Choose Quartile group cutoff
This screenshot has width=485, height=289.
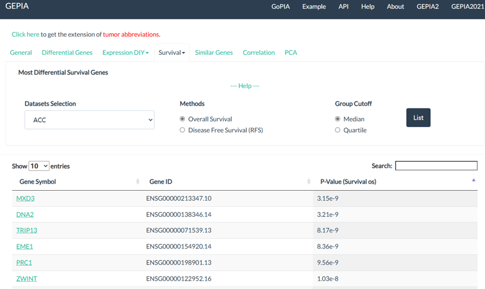(x=338, y=130)
